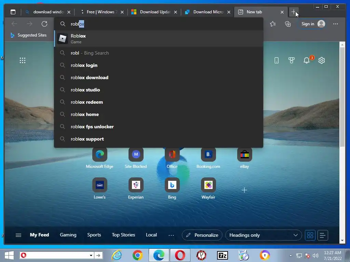The width and height of the screenshot is (350, 262).
Task: Click the Refresh page icon
Action: [44, 24]
